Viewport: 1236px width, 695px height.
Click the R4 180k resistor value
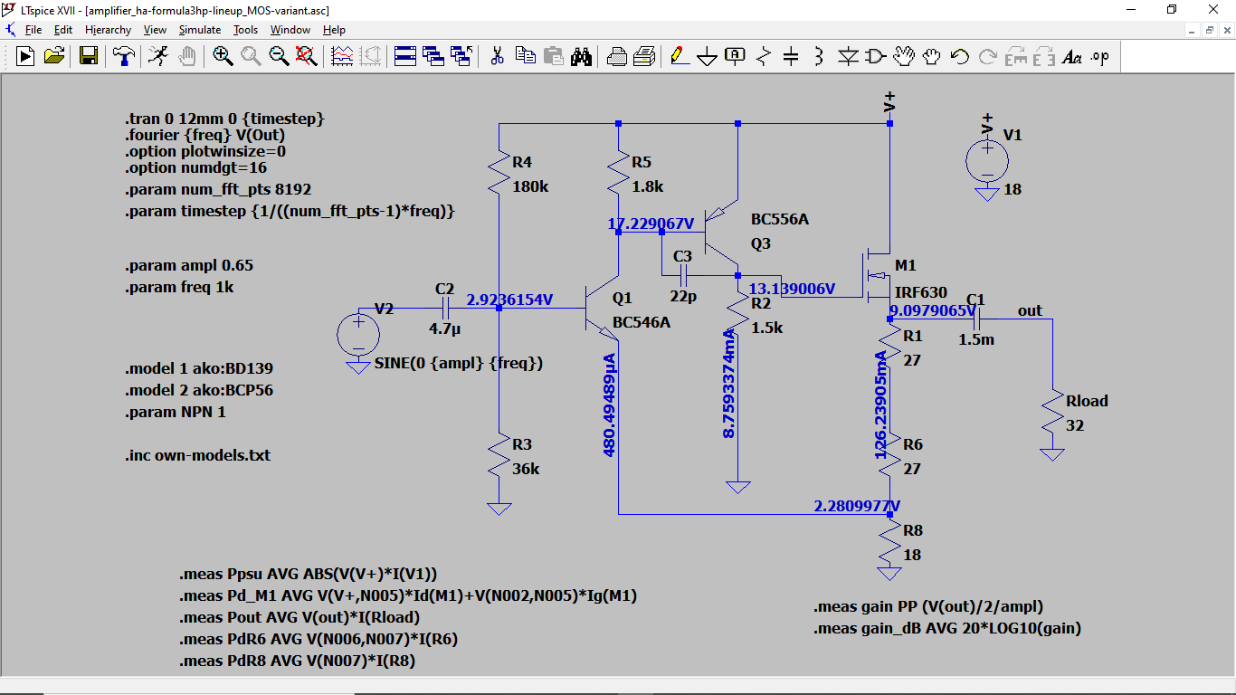pyautogui.click(x=530, y=186)
